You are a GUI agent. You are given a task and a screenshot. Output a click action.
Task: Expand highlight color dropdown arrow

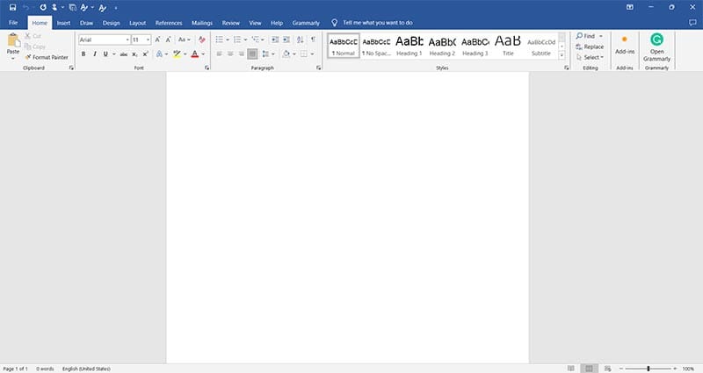pos(185,54)
